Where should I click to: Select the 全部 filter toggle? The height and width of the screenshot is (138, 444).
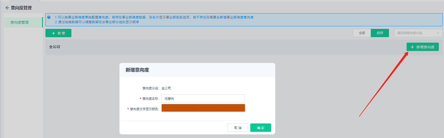click(362, 33)
